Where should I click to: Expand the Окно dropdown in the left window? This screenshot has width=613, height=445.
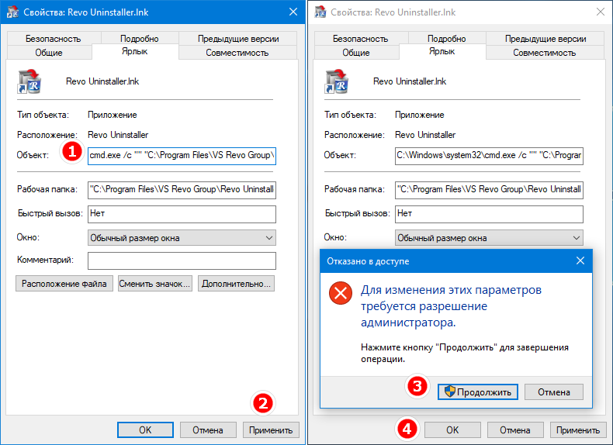click(x=182, y=237)
